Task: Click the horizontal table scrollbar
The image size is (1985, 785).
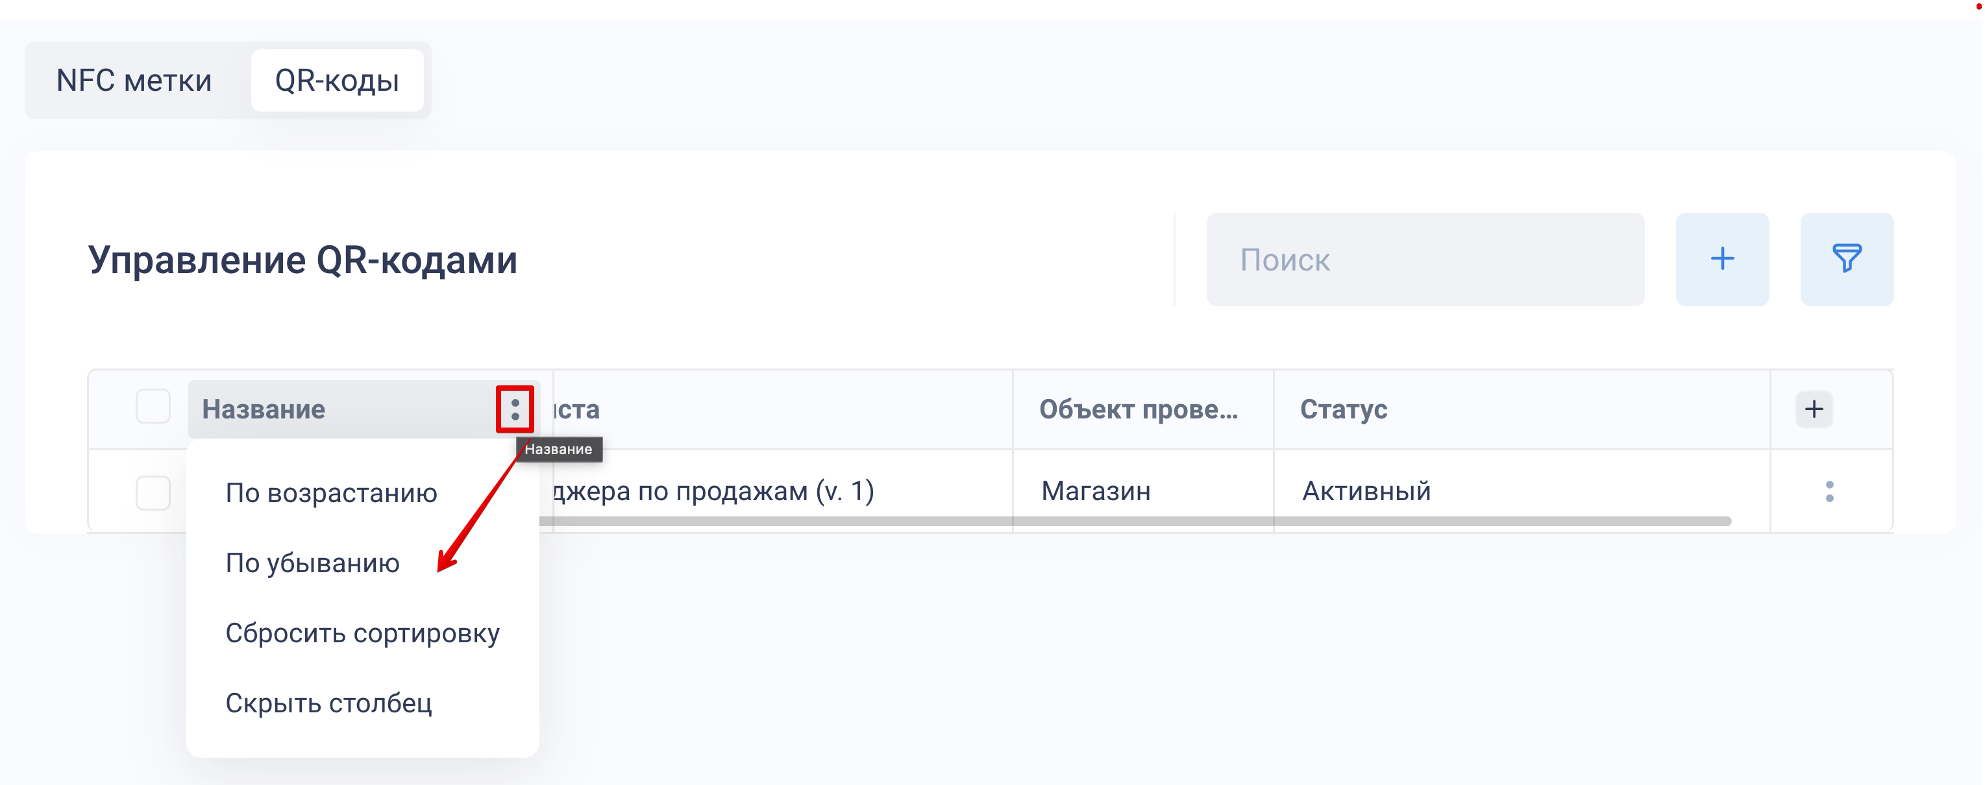Action: click(1135, 522)
